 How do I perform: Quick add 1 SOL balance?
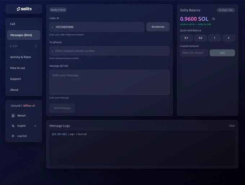coord(214,38)
